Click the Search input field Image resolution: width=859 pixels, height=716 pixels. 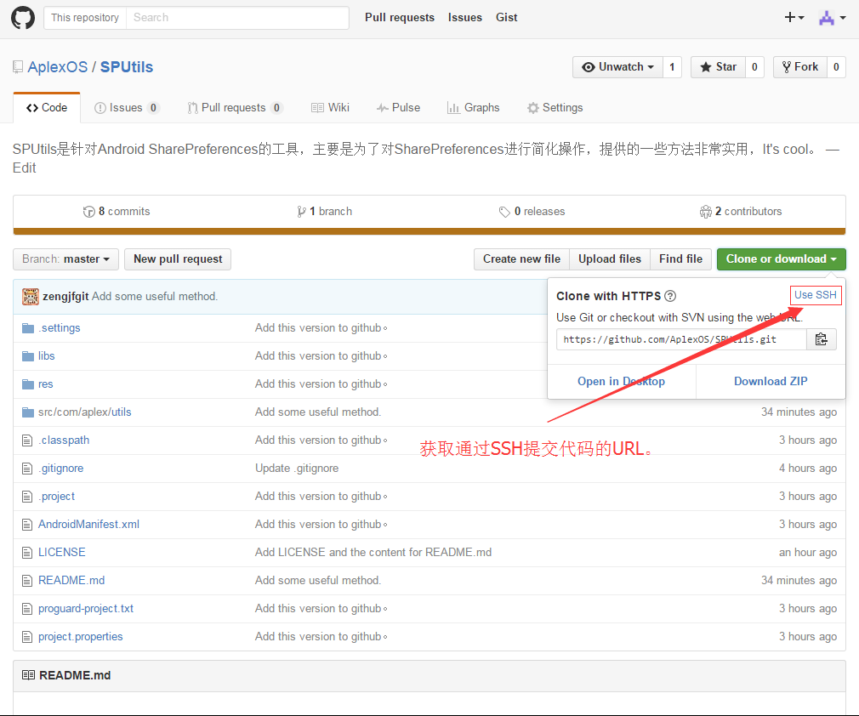[x=237, y=18]
